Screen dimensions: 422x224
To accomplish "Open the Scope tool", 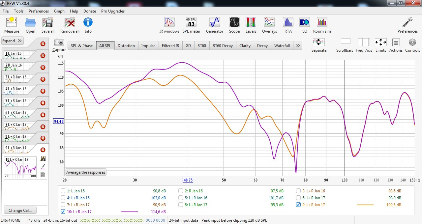I will point(234,25).
